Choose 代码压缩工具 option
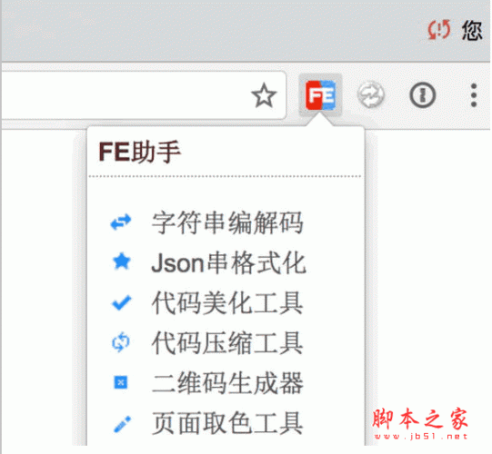492x454 pixels. 227,343
